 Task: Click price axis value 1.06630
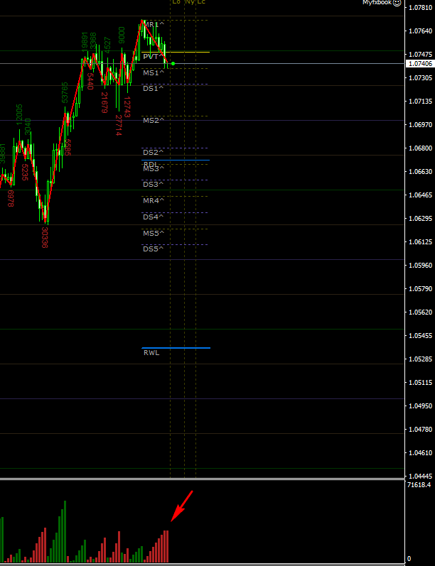pyautogui.click(x=420, y=171)
